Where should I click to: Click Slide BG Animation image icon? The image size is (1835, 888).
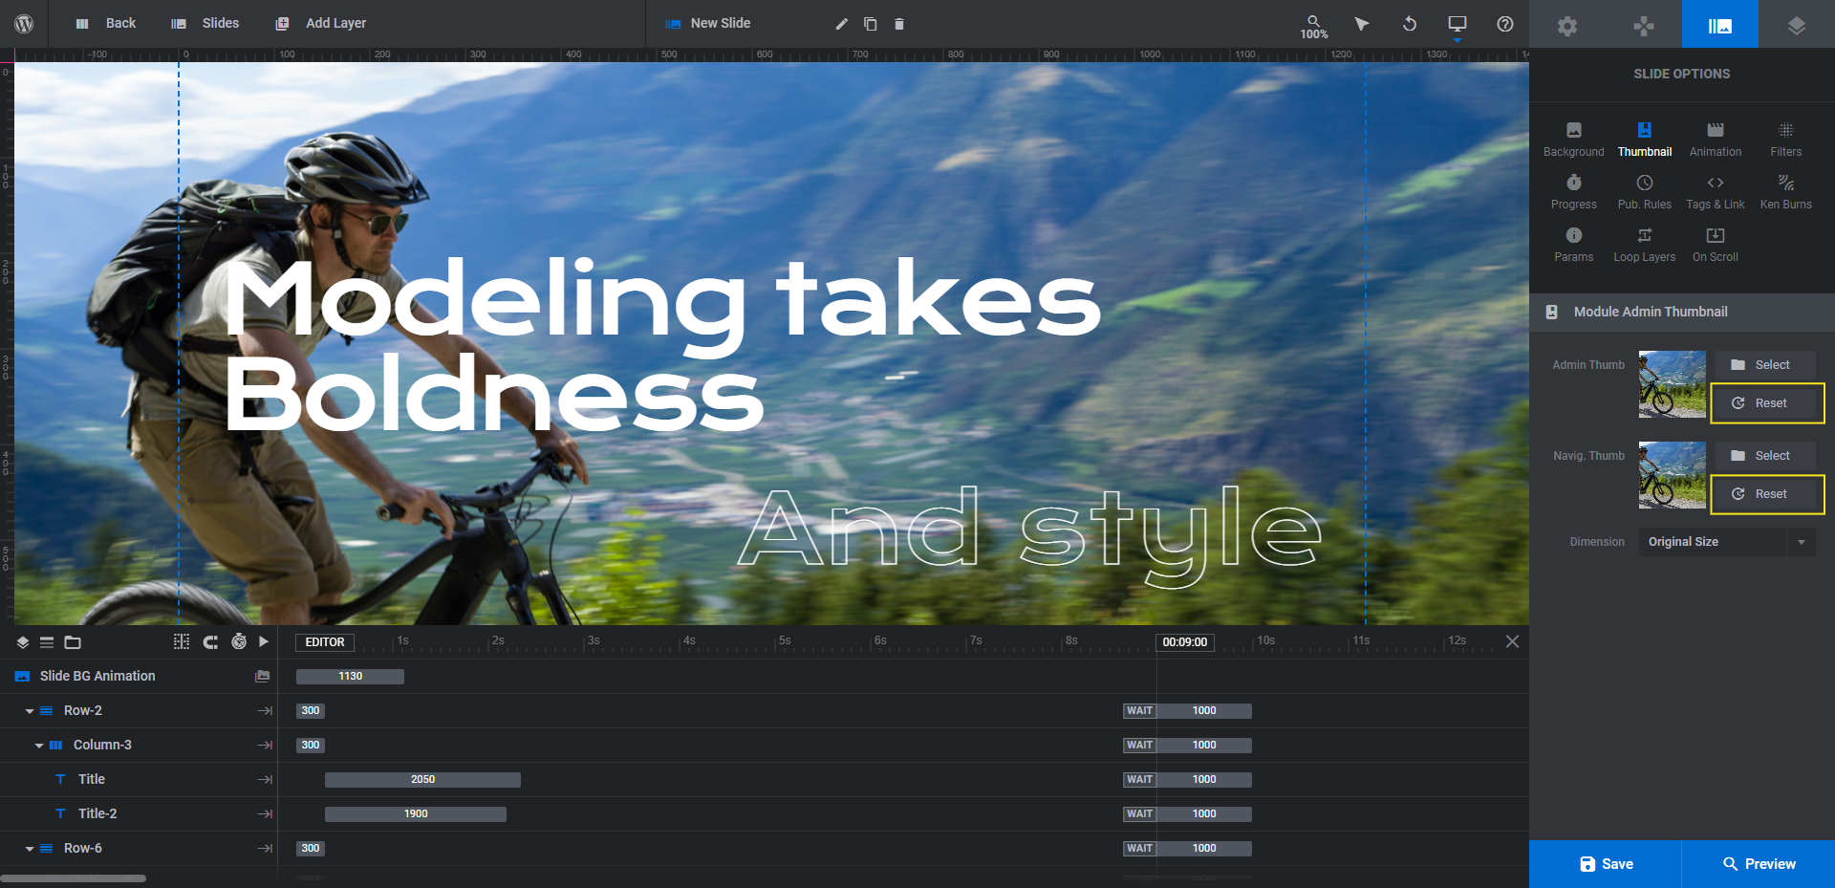263,677
